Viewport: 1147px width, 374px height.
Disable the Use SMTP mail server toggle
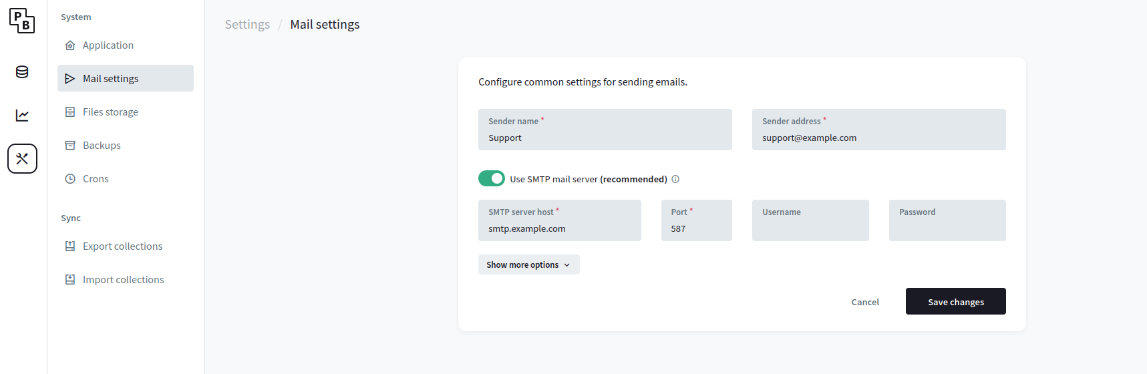492,178
